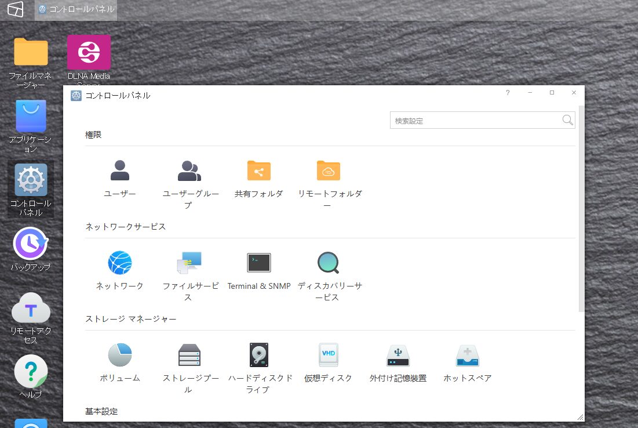Image resolution: width=638 pixels, height=428 pixels.
Task: Open the ユーザーグループ icon
Action: coord(189,171)
